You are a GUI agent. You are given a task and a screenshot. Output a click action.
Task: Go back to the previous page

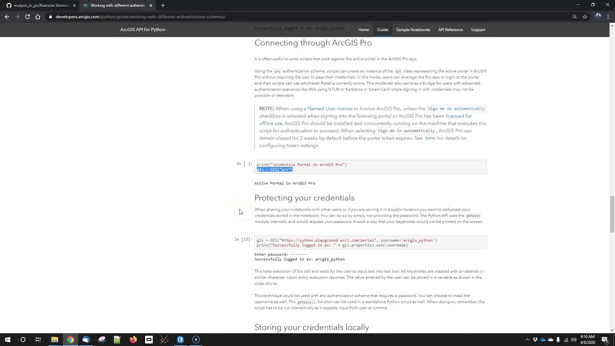point(7,17)
